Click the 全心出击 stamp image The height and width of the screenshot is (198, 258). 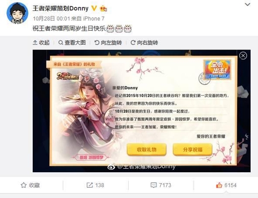[x=217, y=70]
